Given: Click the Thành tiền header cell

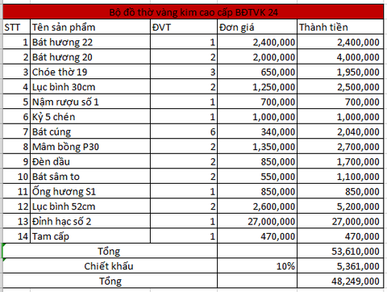Looking at the screenshot, I should pyautogui.click(x=340, y=27).
